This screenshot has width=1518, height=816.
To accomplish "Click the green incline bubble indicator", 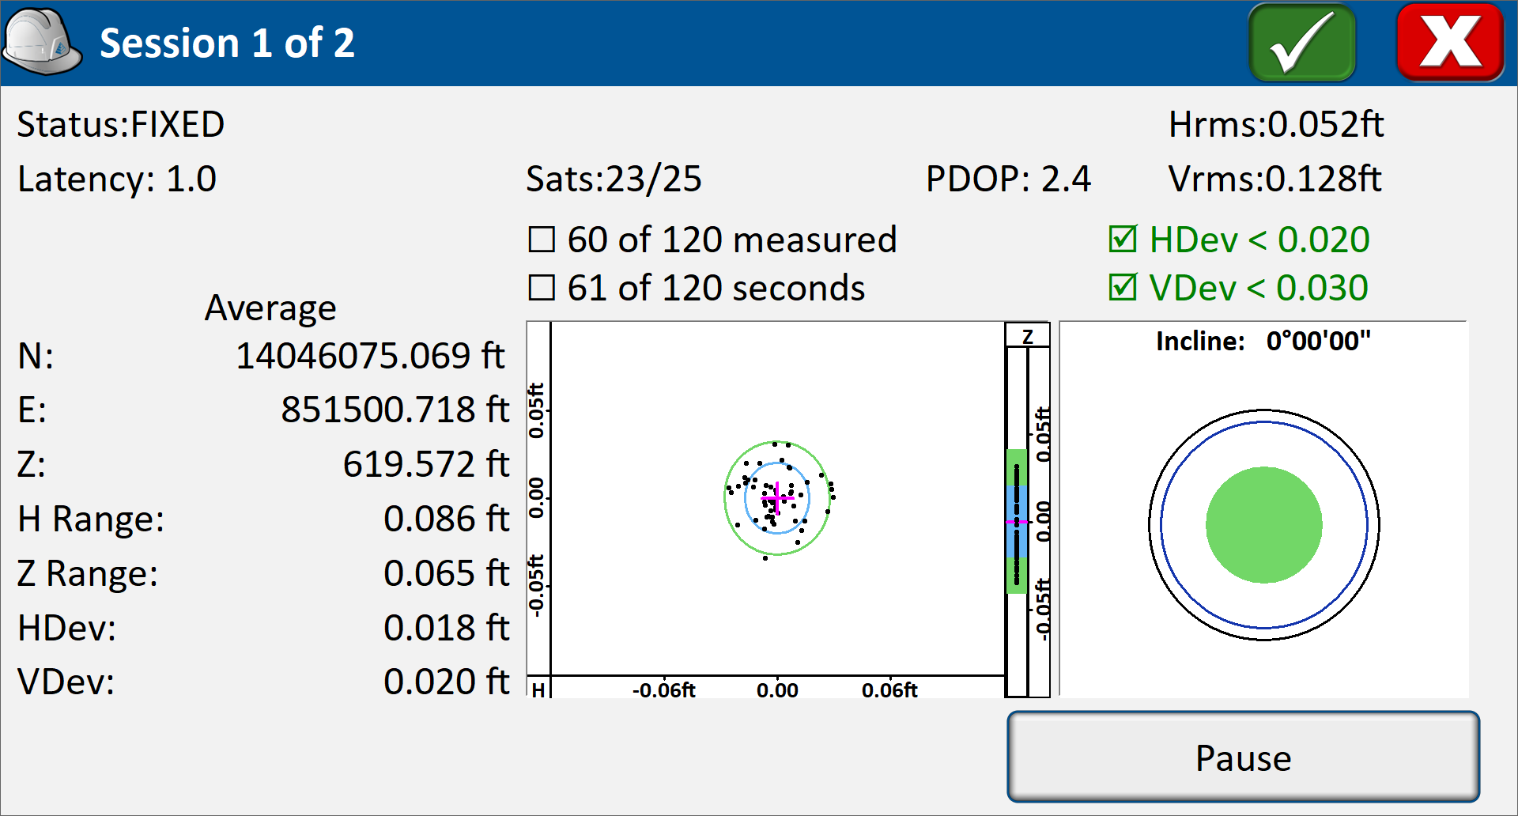I will pos(1263,525).
